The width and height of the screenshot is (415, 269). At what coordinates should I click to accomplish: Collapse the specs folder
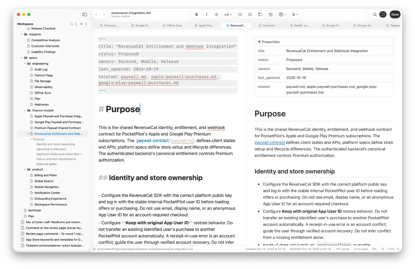point(22,58)
